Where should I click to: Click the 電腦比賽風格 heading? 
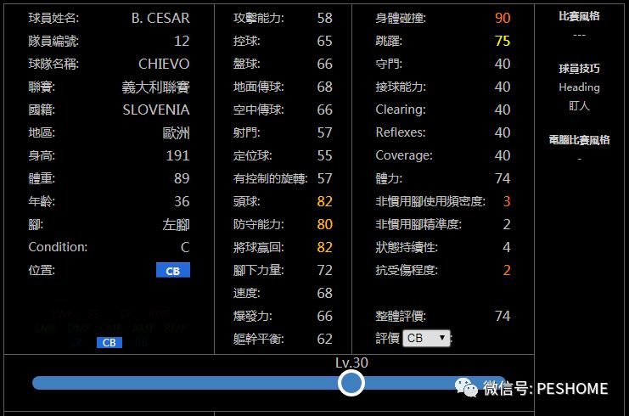coord(579,140)
